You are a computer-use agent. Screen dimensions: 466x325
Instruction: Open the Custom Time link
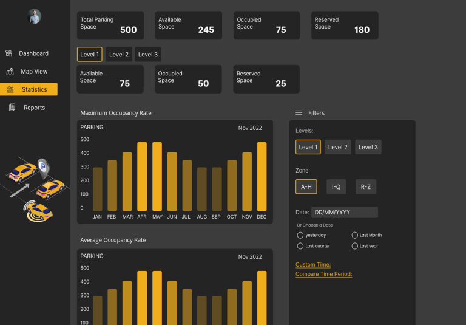(x=313, y=265)
